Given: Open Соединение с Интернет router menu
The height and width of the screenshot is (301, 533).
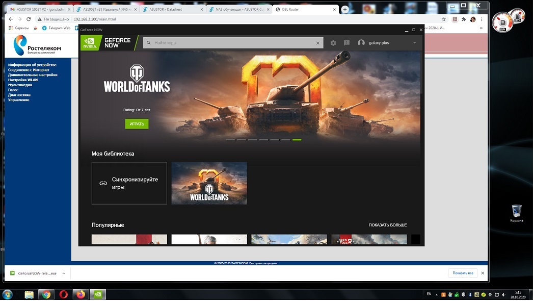Looking at the screenshot, I should pyautogui.click(x=29, y=70).
